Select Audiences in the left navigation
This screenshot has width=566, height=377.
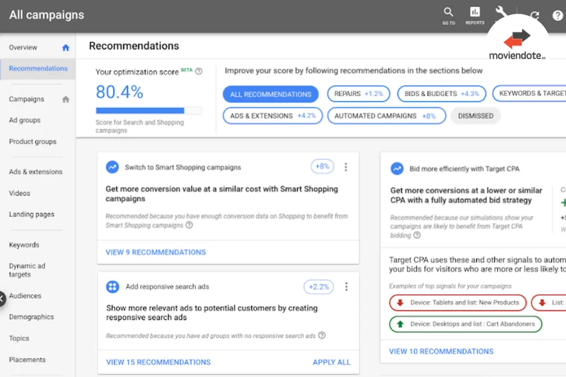[x=26, y=296]
